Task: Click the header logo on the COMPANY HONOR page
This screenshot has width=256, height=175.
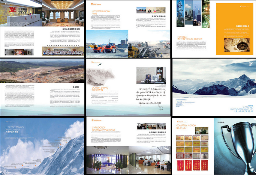Action: pos(182,122)
